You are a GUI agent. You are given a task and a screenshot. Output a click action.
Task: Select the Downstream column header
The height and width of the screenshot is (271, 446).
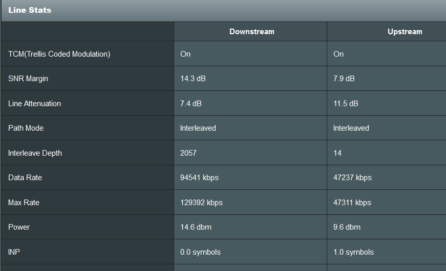tap(252, 32)
